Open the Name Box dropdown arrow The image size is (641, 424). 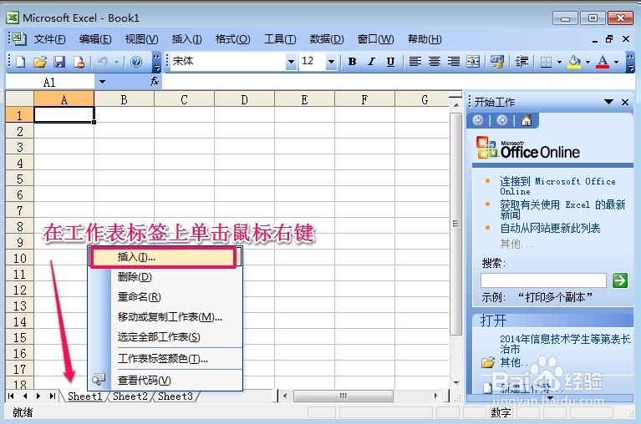102,82
